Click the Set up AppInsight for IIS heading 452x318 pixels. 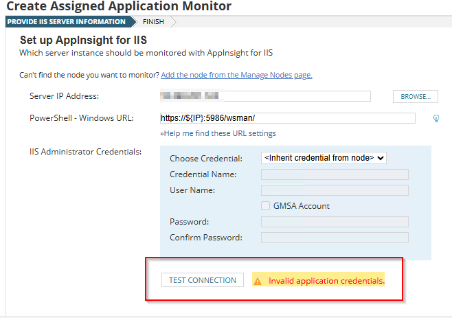click(83, 41)
